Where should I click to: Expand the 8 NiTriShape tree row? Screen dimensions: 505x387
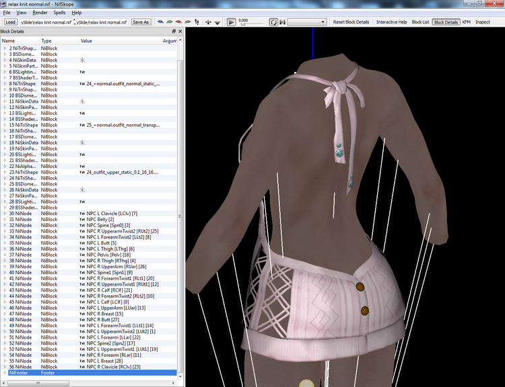(x=5, y=83)
